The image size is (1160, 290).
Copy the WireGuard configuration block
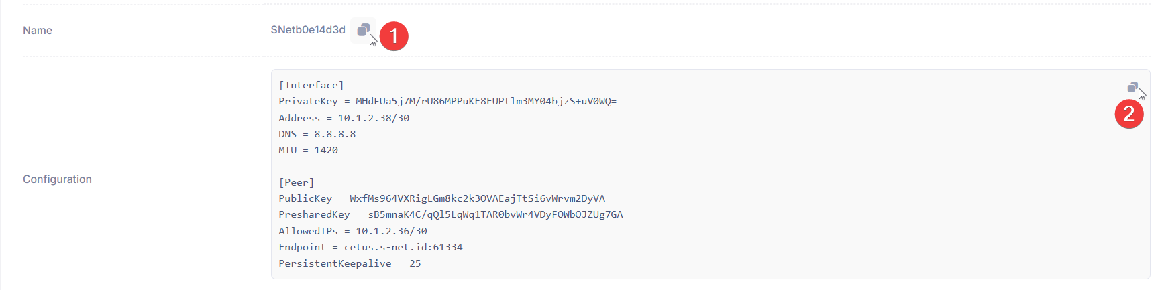1132,87
